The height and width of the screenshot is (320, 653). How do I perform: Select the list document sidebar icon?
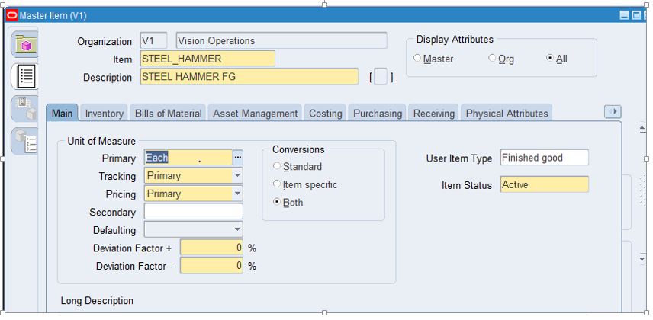(x=26, y=76)
